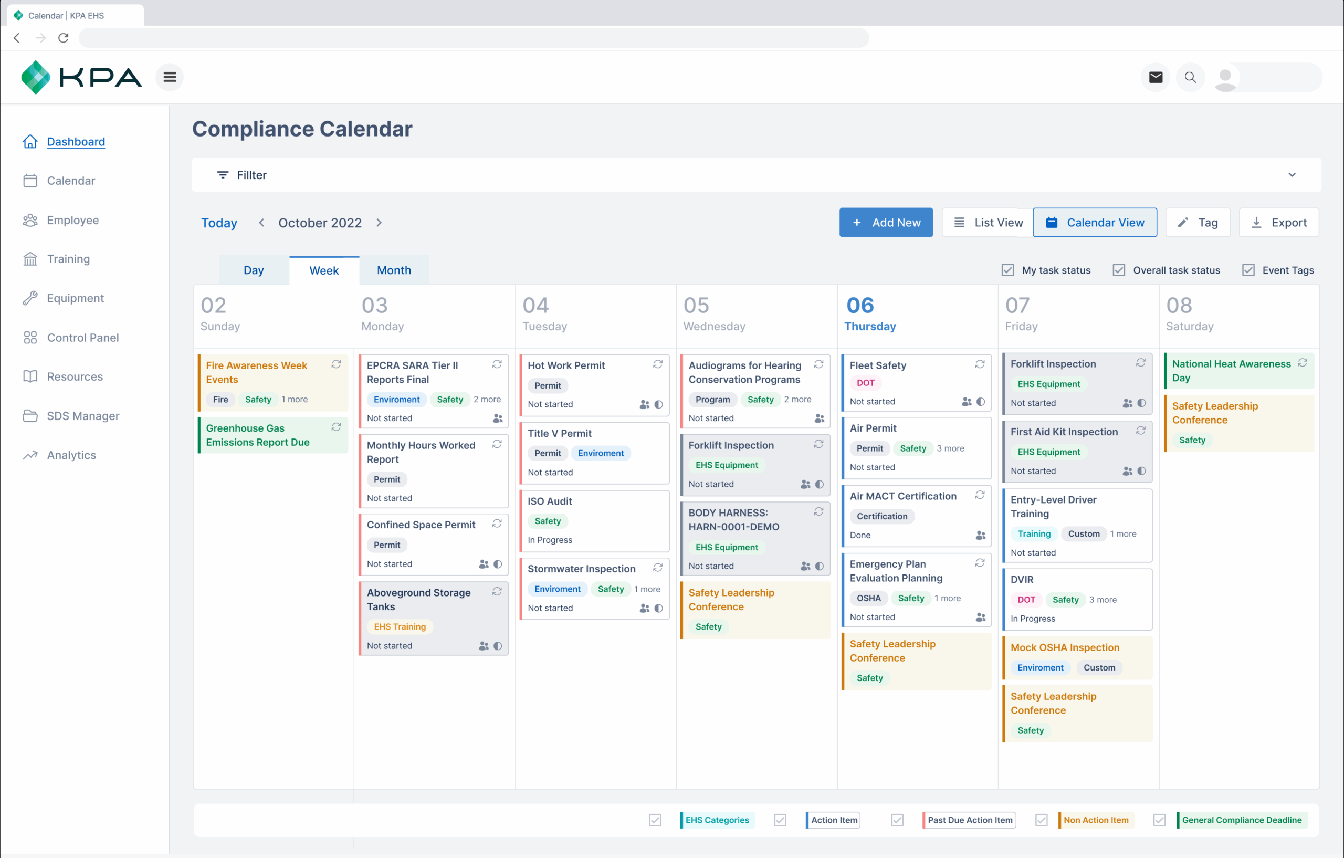Image resolution: width=1344 pixels, height=858 pixels.
Task: Toggle the Event Tags checkbox
Action: pyautogui.click(x=1248, y=269)
